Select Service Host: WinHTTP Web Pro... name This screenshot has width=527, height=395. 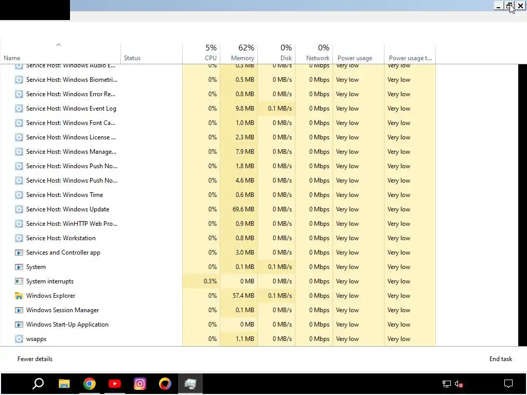[x=72, y=224]
